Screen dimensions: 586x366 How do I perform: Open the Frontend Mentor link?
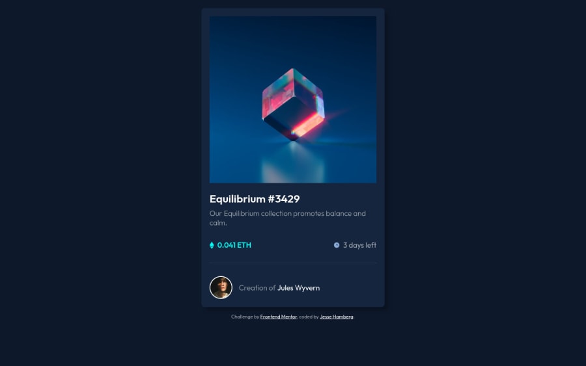pos(279,317)
